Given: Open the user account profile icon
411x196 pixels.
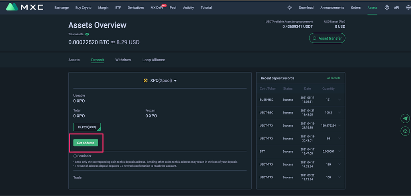Looking at the screenshot, I should [387, 8].
